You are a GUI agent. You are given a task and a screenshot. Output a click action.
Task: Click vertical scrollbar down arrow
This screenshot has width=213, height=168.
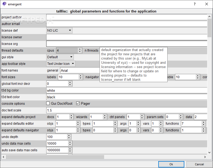point(209,153)
